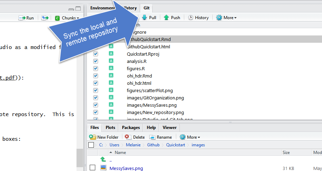Open the Git More dropdown
Viewport: 322px width, 171px height.
tap(226, 18)
